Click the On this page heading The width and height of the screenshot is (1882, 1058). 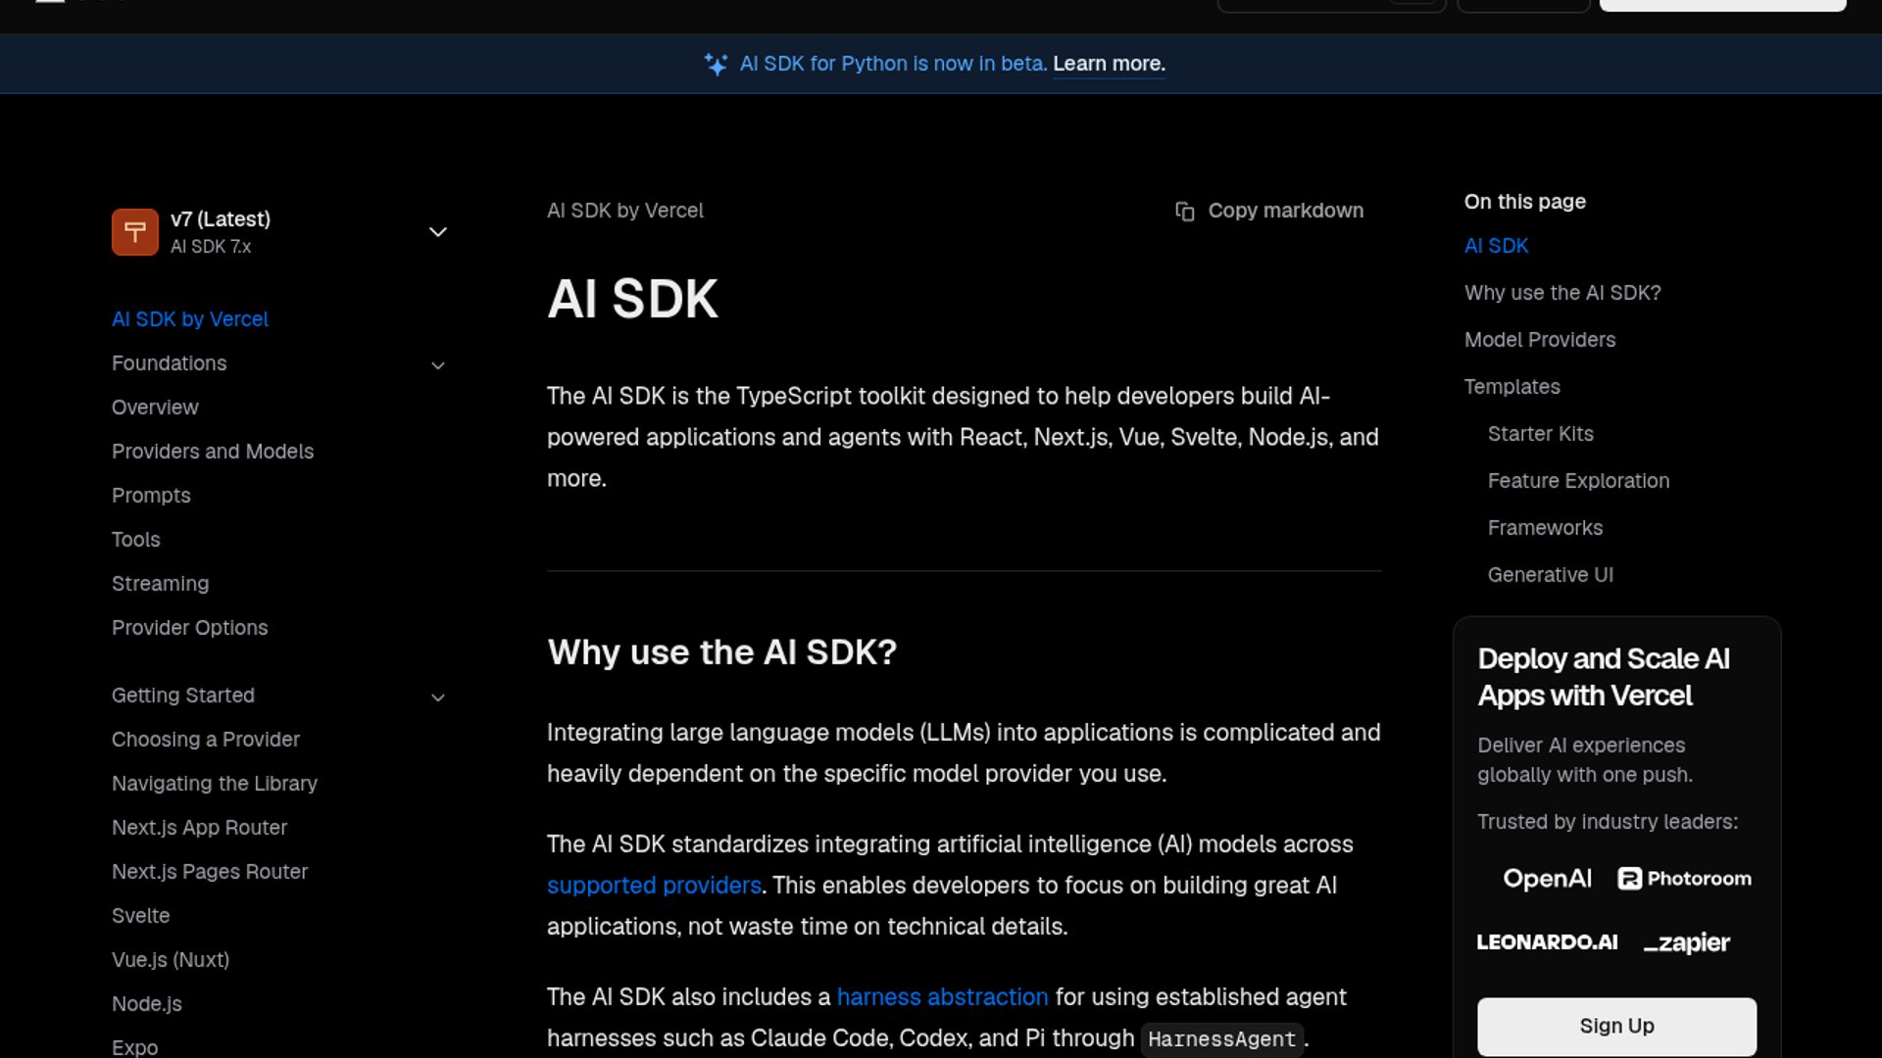(1524, 202)
